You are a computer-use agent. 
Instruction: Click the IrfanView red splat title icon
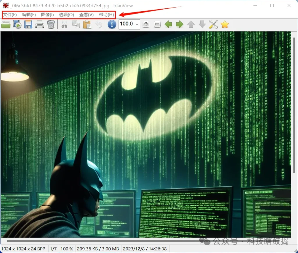coord(6,6)
